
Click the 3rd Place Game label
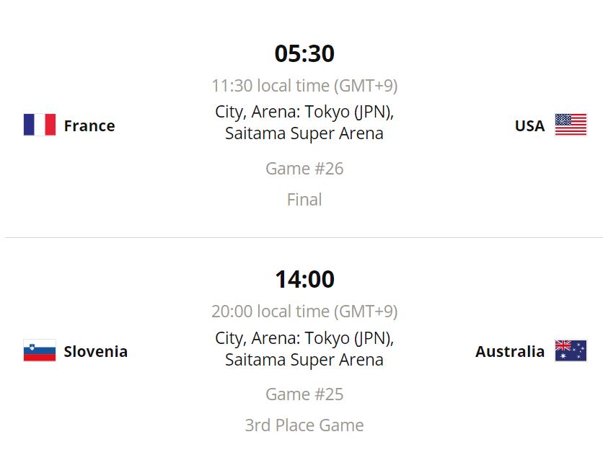point(304,425)
